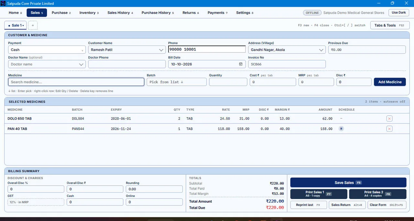
Task: Go to Returns
Action: 191,13
